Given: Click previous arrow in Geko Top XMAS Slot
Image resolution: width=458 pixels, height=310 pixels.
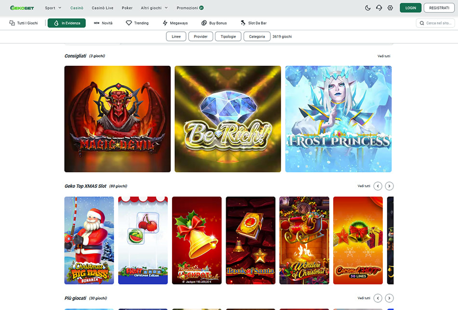Looking at the screenshot, I should [x=377, y=186].
